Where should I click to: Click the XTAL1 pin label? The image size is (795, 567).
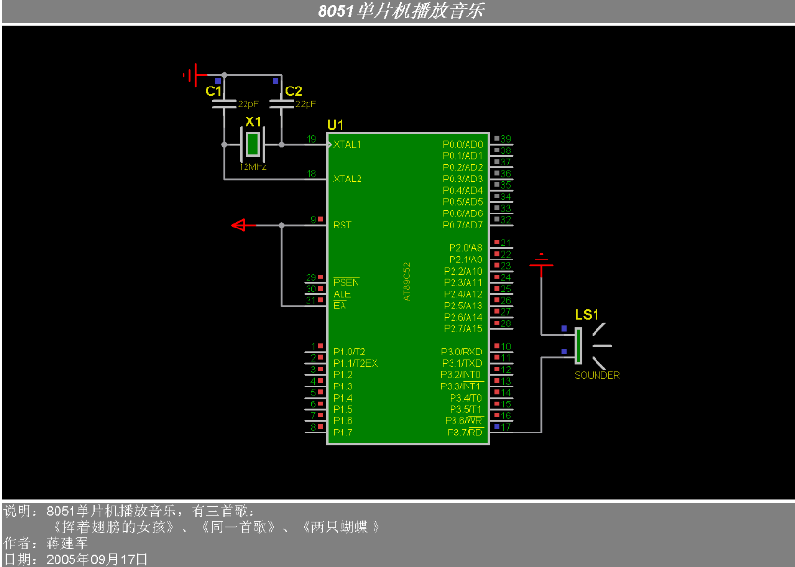pyautogui.click(x=347, y=145)
